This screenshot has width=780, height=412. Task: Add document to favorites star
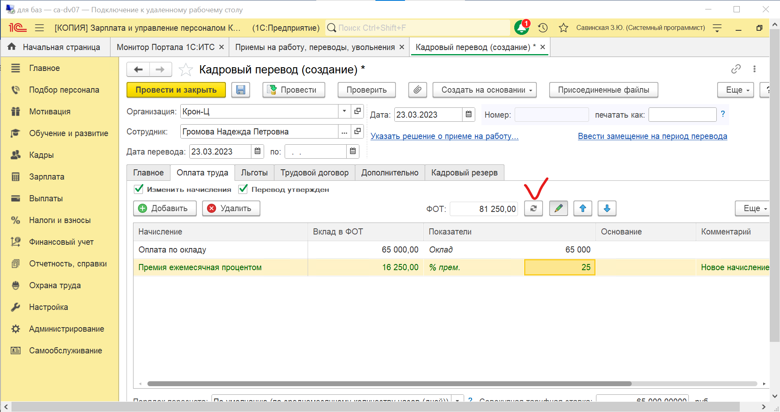pos(186,70)
